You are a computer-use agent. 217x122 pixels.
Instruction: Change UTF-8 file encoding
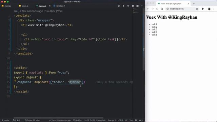point(120,120)
